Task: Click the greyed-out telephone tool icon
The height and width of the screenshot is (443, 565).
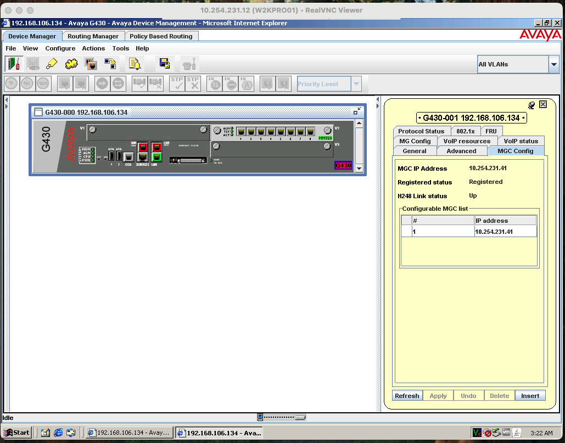Action: click(189, 64)
